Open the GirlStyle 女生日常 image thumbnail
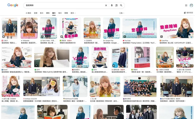This screenshot has width=195, height=119. point(42,86)
